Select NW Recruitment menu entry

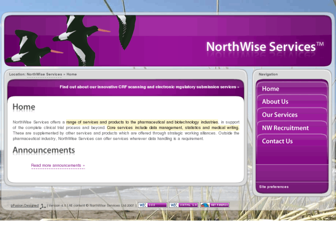pyautogui.click(x=285, y=128)
